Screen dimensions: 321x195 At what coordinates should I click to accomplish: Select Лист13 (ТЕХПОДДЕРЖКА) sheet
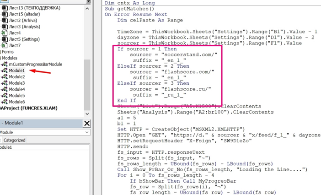coord(32,9)
